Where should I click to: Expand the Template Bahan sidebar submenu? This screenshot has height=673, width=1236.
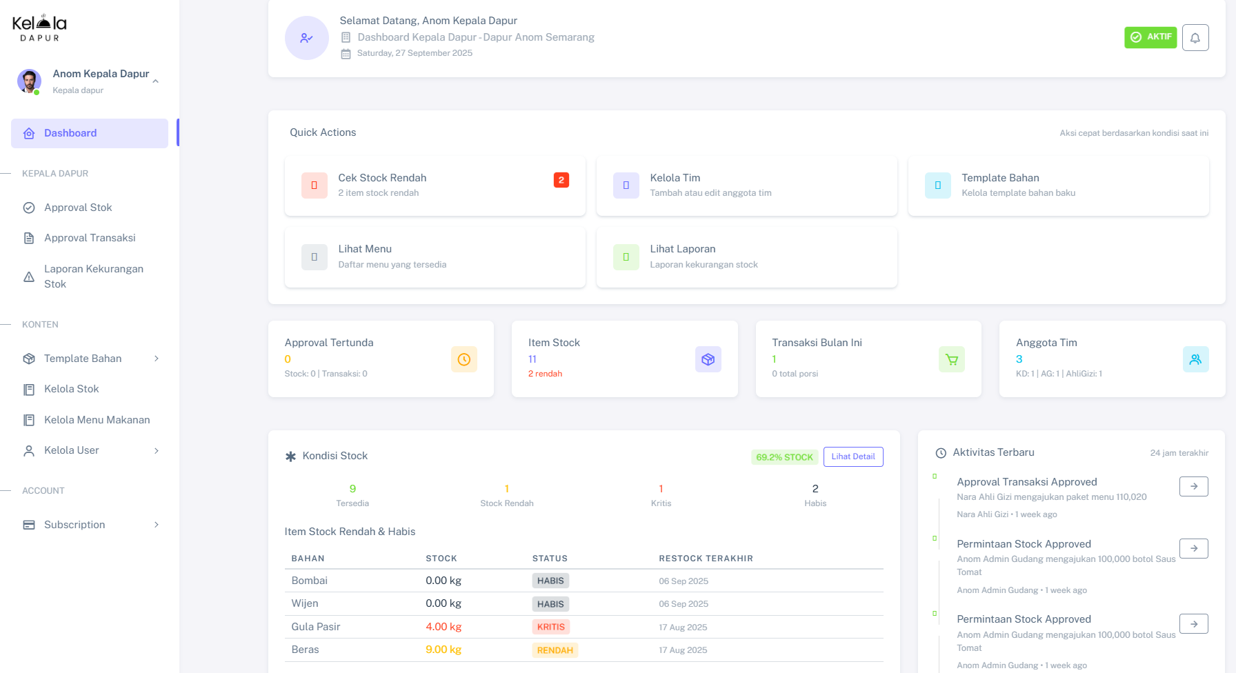click(157, 359)
